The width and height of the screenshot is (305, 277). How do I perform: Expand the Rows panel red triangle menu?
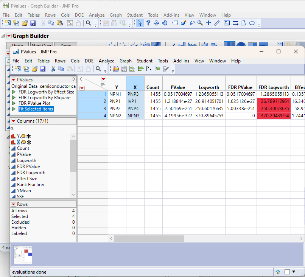(x=14, y=204)
